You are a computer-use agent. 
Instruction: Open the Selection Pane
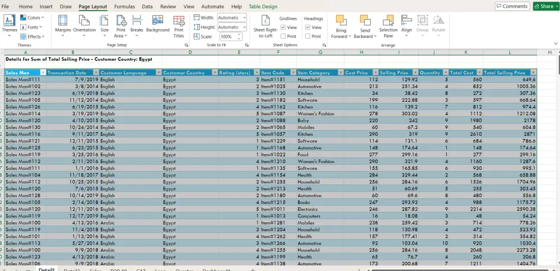pyautogui.click(x=388, y=26)
